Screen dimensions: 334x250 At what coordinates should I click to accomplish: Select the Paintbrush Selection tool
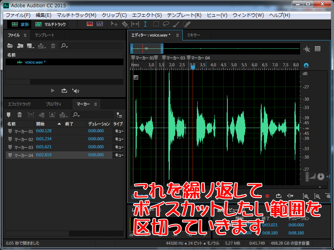tap(176, 24)
